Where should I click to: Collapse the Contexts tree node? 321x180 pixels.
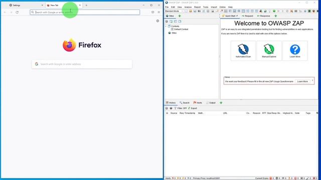[166, 26]
